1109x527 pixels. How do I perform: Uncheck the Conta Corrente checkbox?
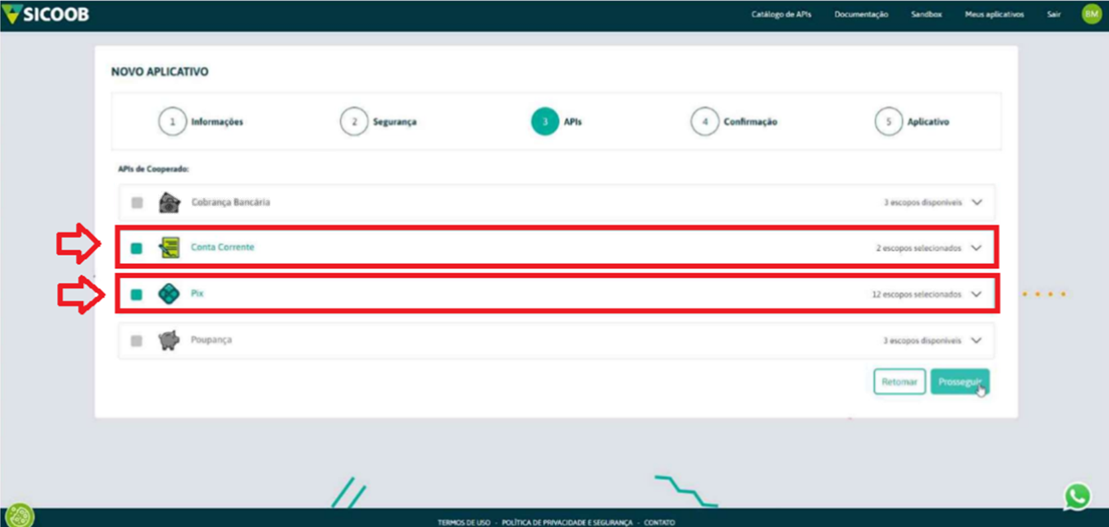click(x=136, y=249)
